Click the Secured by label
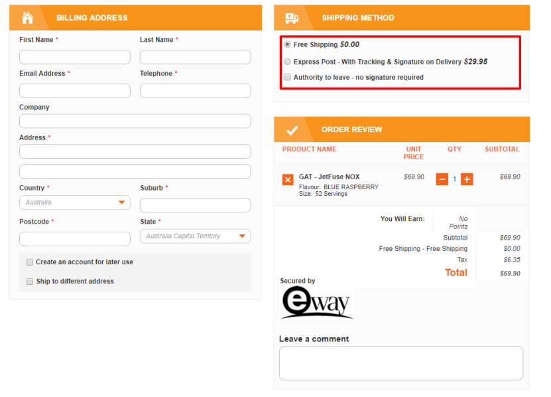Viewport: 551px width, 397px height. tap(298, 281)
